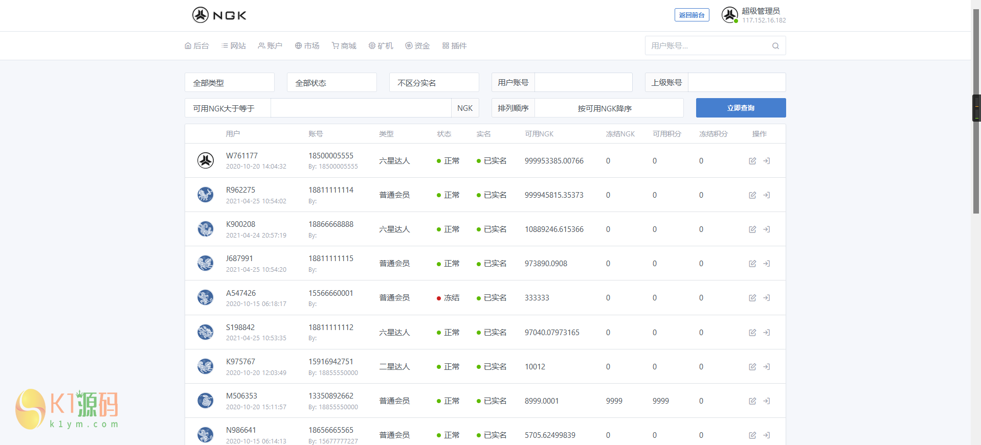Click the edit icon for user W761177

752,161
